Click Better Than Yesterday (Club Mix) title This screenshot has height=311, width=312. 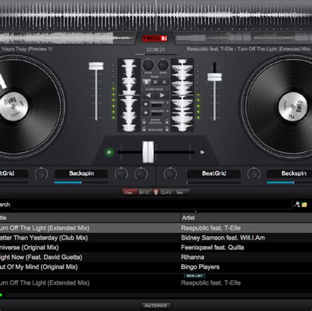coord(44,238)
